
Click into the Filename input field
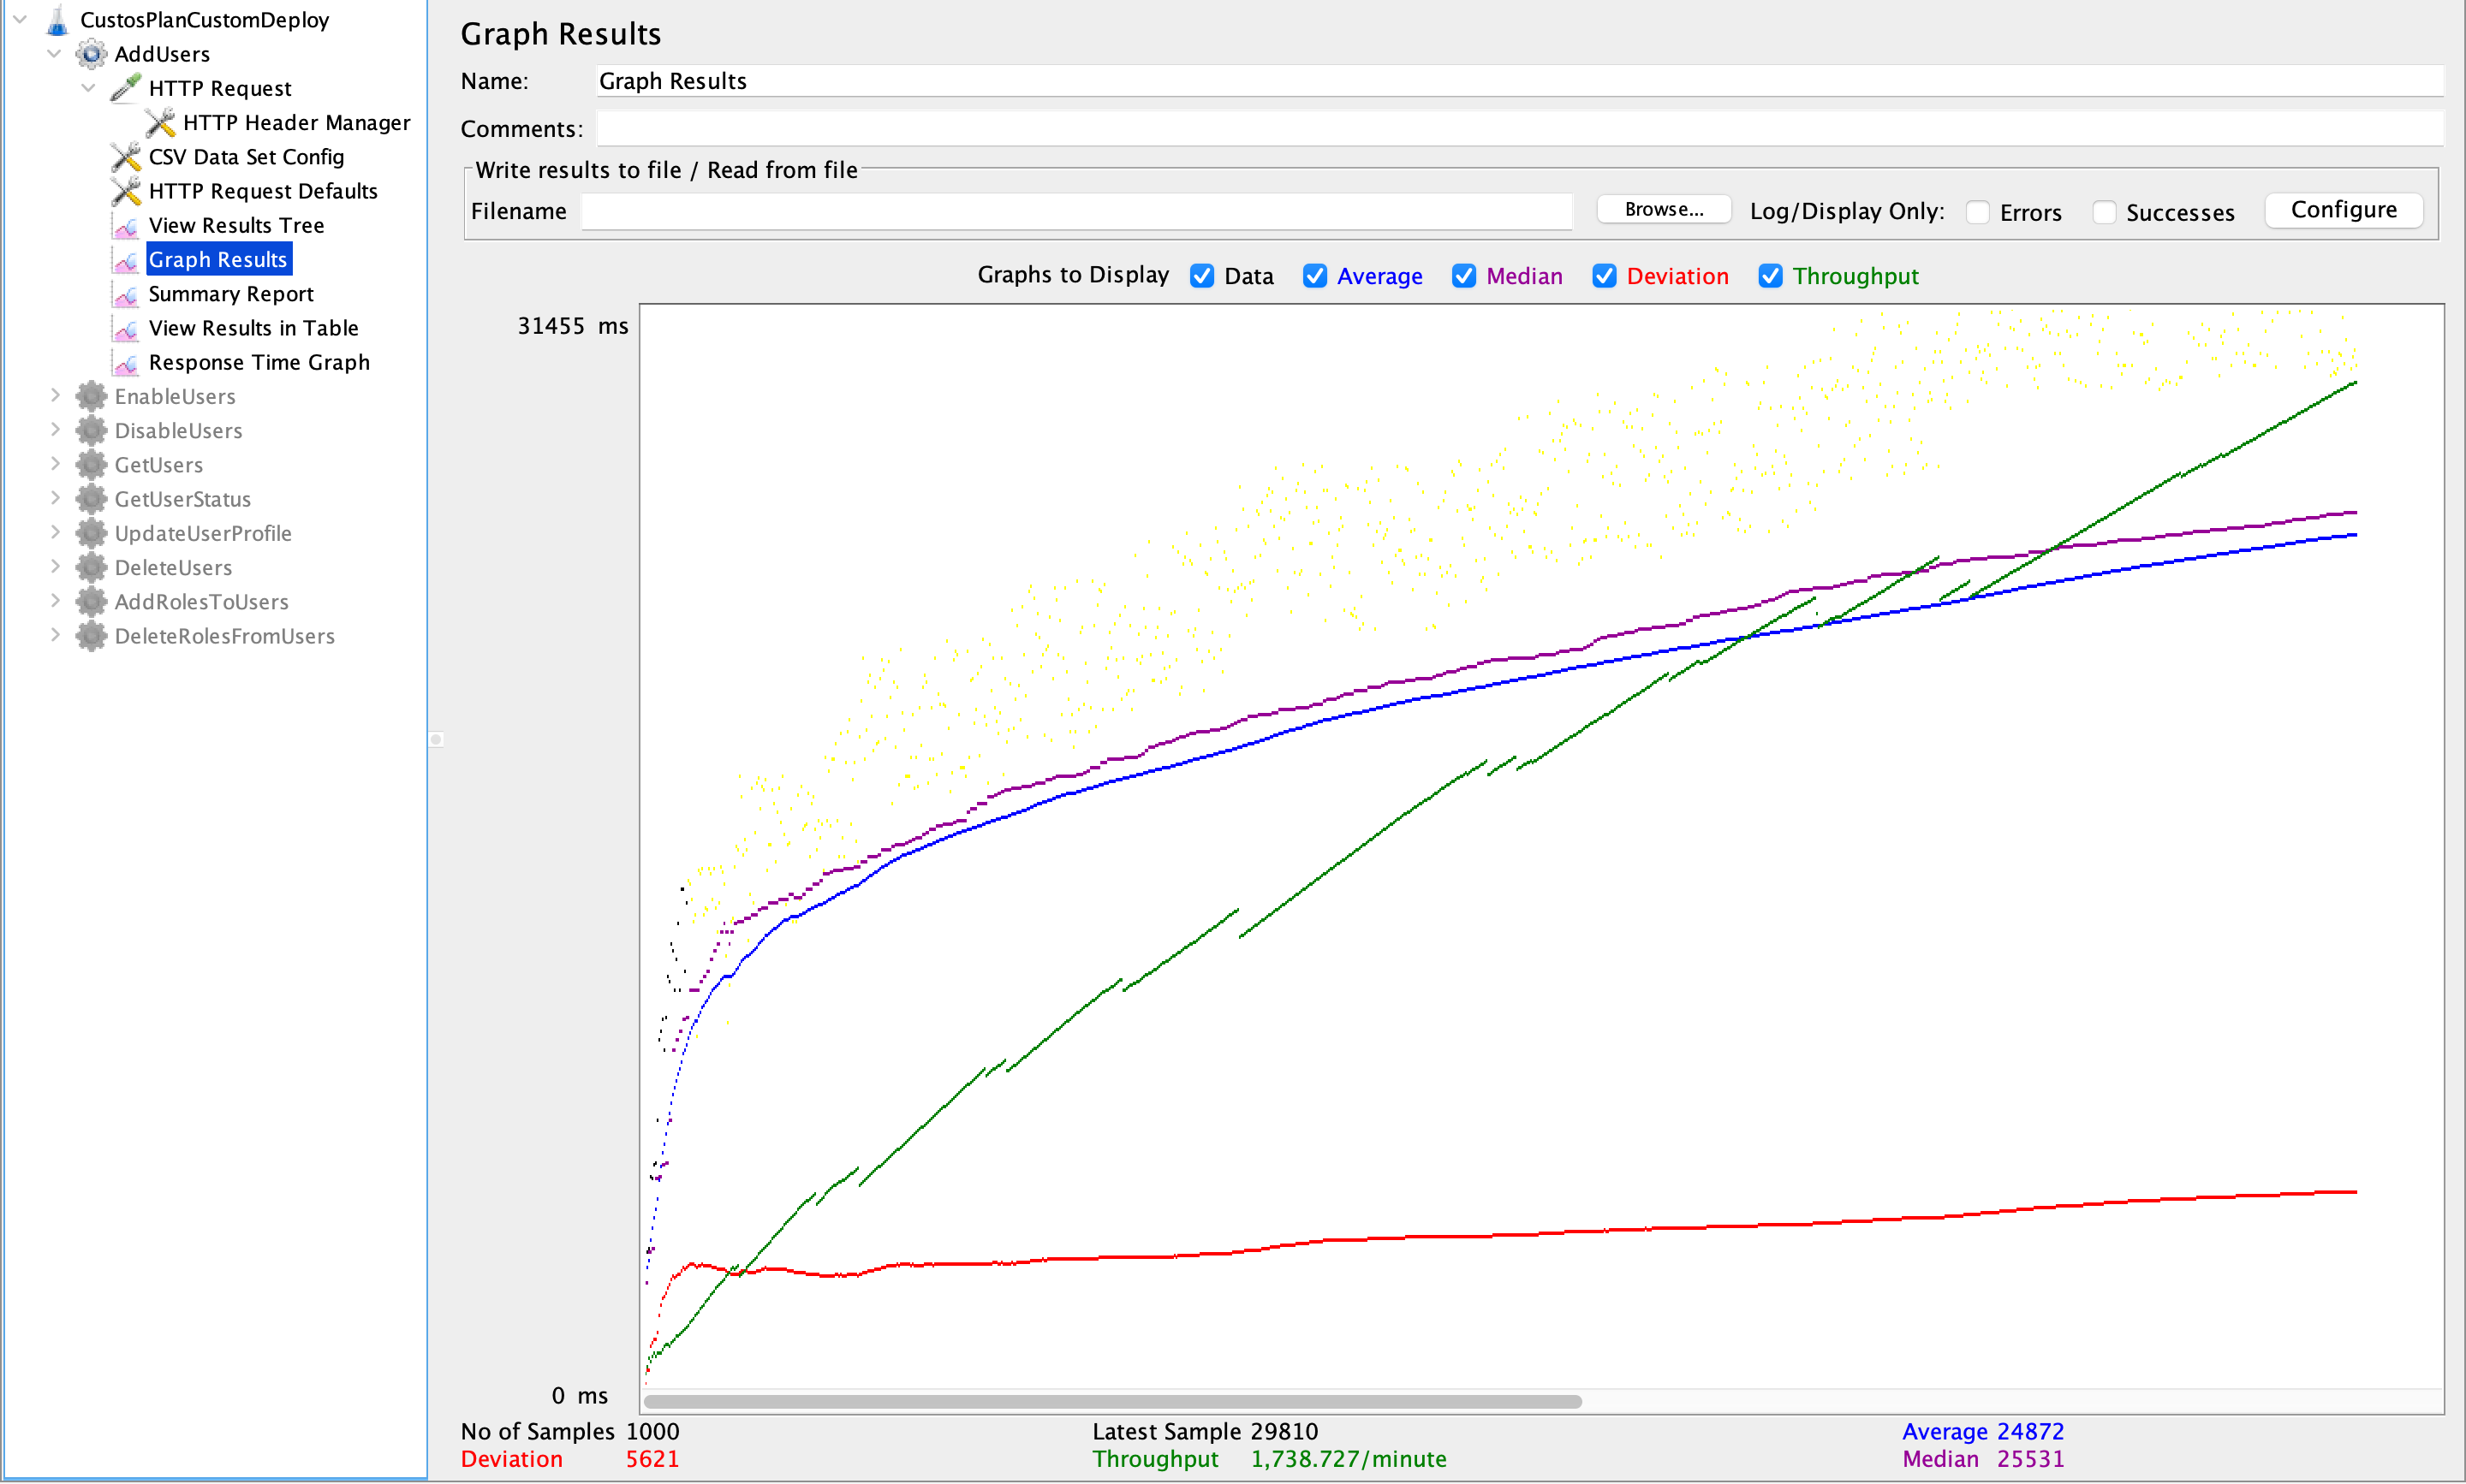coord(1075,212)
